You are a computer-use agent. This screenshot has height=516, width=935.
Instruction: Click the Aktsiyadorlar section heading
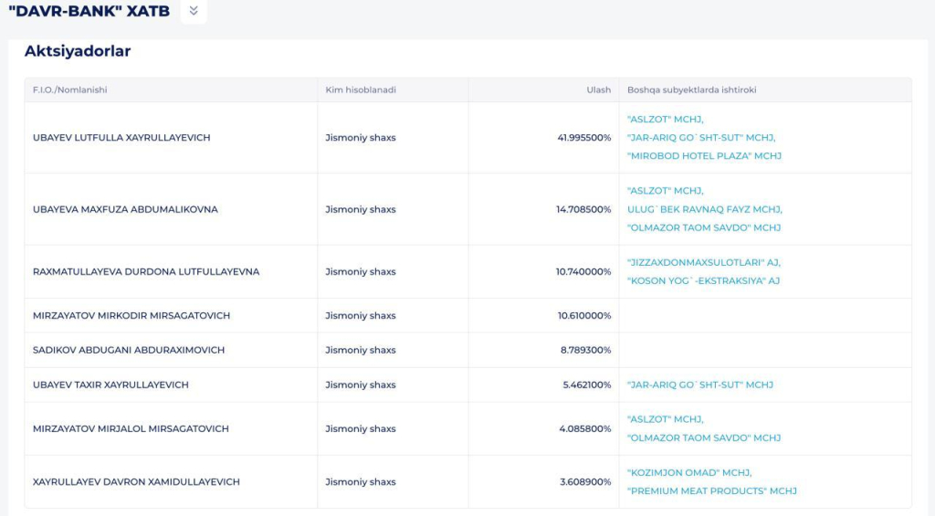pos(78,51)
